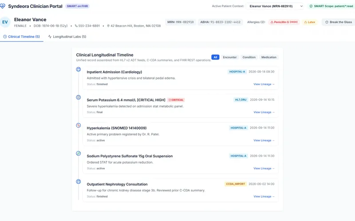This screenshot has width=355, height=221.
Task: Click the HL7_ORU source tag
Action: (x=241, y=100)
